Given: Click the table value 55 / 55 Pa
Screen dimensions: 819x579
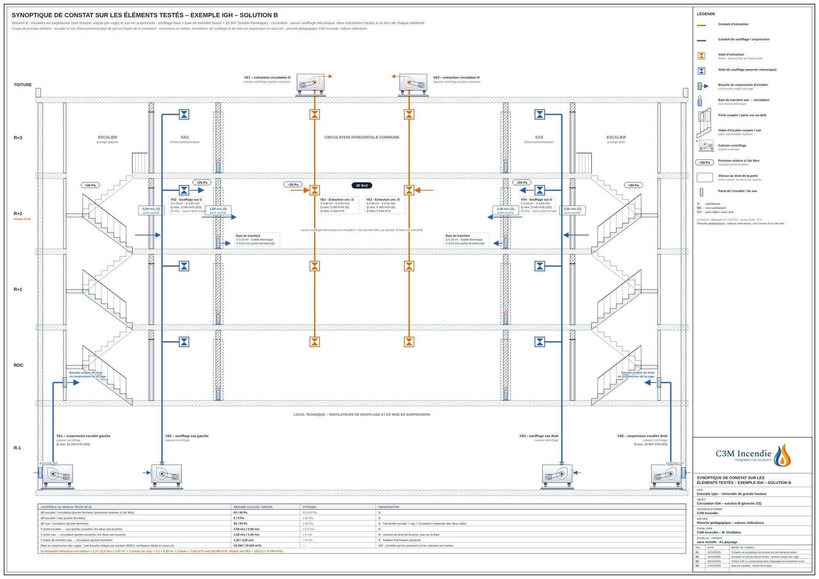Looking at the screenshot, I should 240,524.
